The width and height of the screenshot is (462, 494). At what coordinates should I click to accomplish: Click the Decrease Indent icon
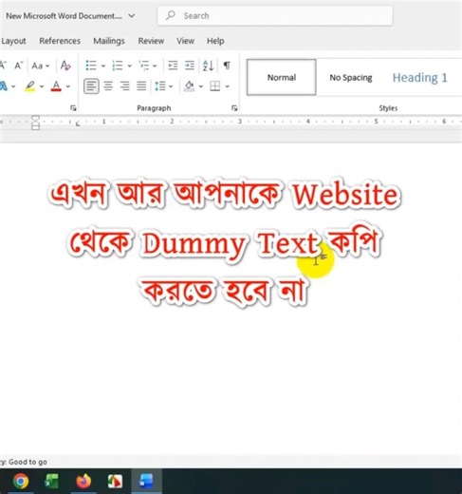[173, 66]
